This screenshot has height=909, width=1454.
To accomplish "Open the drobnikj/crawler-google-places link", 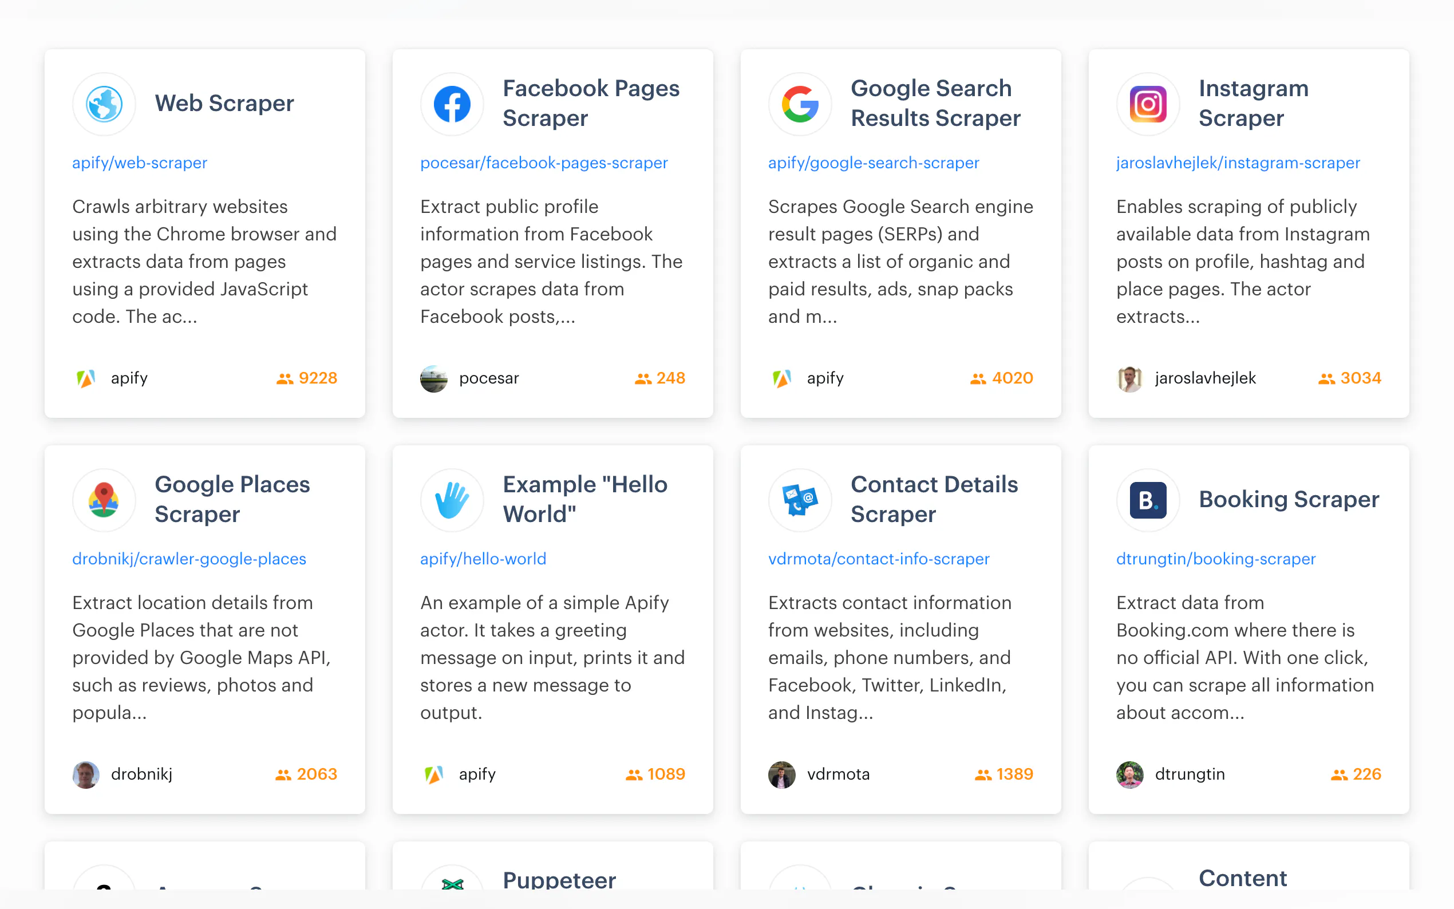I will click(x=189, y=559).
